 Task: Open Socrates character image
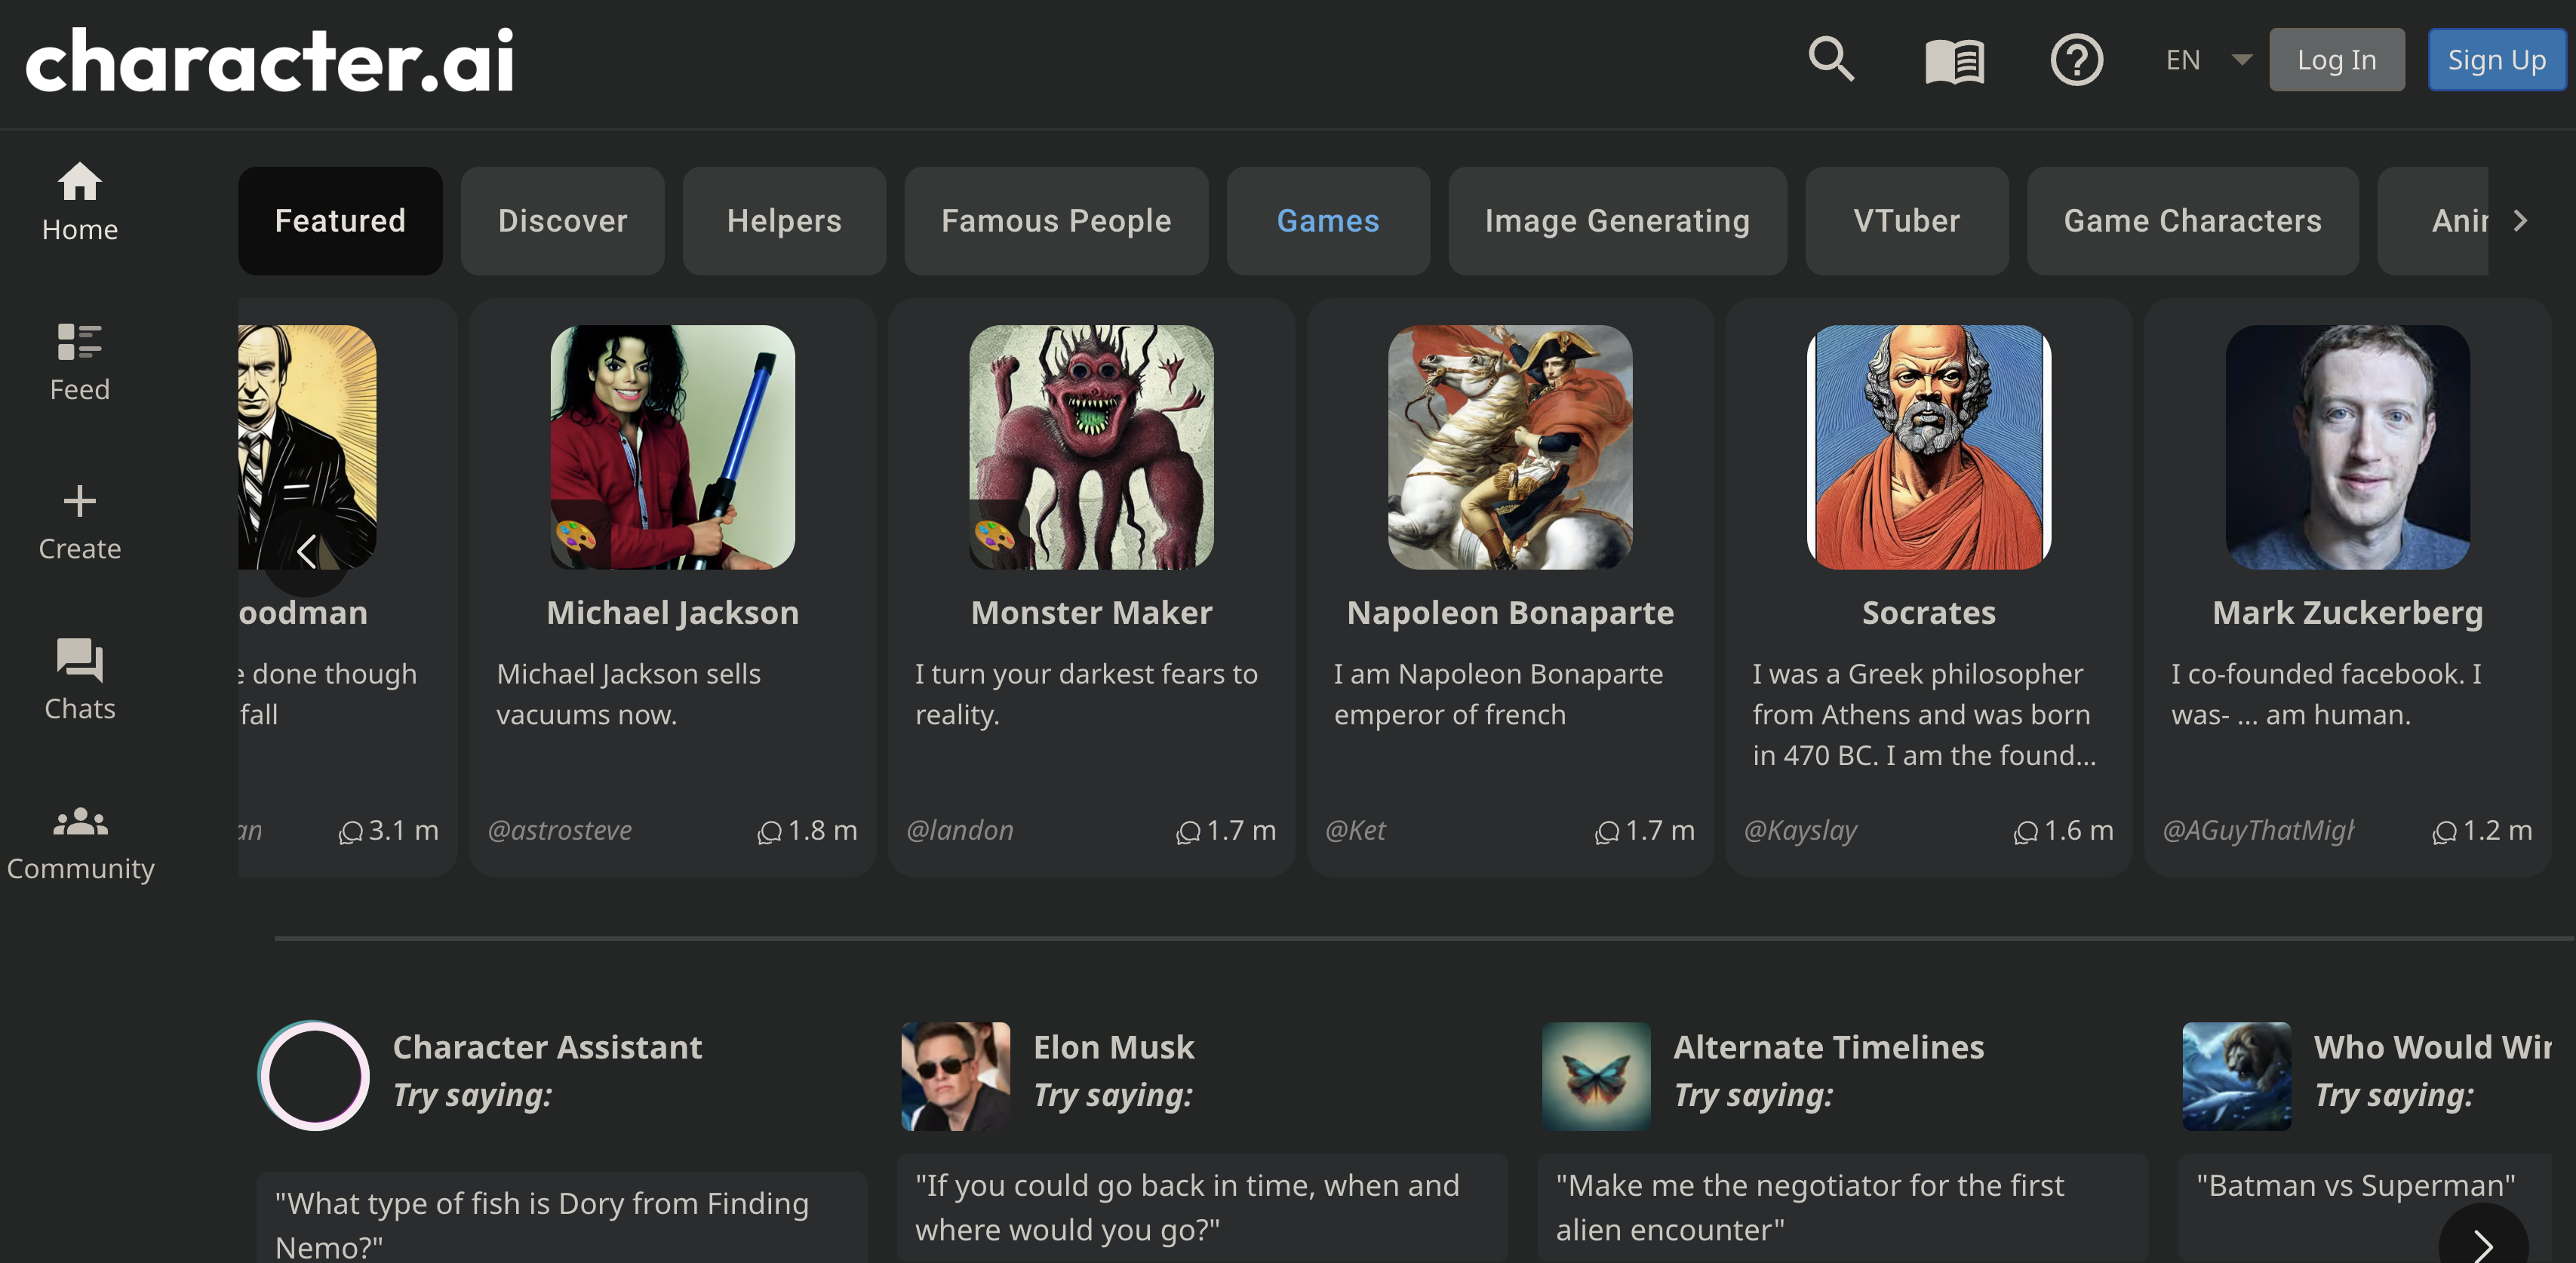(x=1929, y=447)
